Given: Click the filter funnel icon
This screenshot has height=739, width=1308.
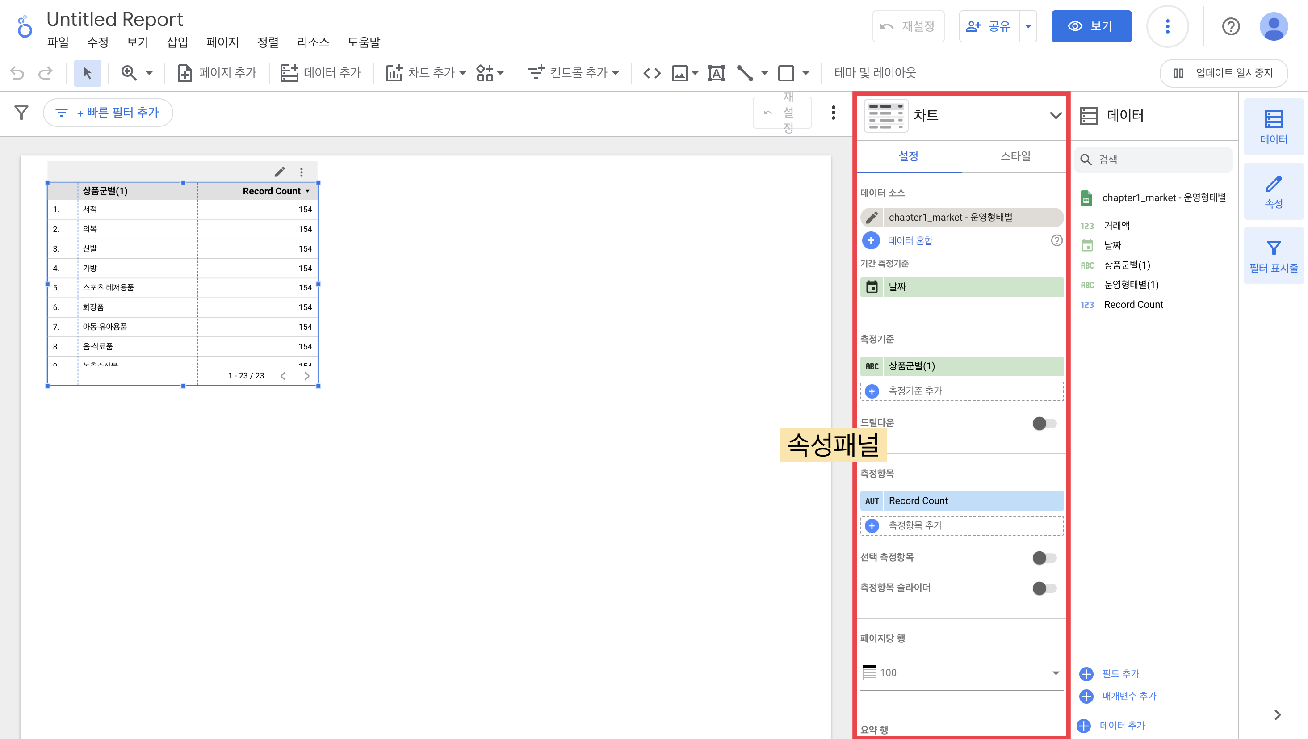Looking at the screenshot, I should pyautogui.click(x=21, y=112).
